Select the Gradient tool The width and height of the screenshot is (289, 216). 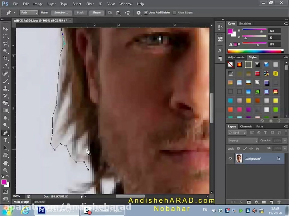(x=5, y=110)
